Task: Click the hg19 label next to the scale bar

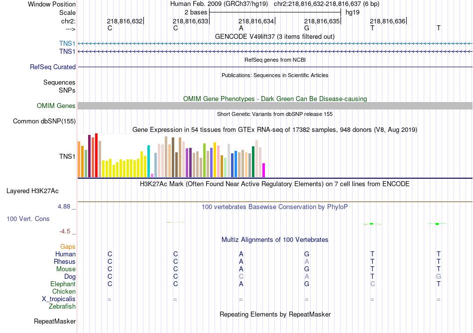Action: point(353,12)
